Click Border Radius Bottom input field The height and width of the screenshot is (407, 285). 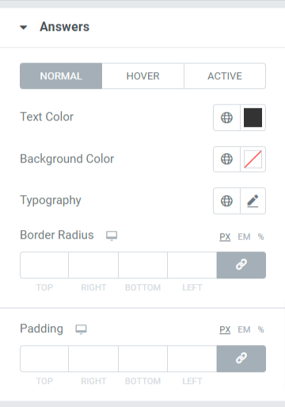(x=142, y=265)
